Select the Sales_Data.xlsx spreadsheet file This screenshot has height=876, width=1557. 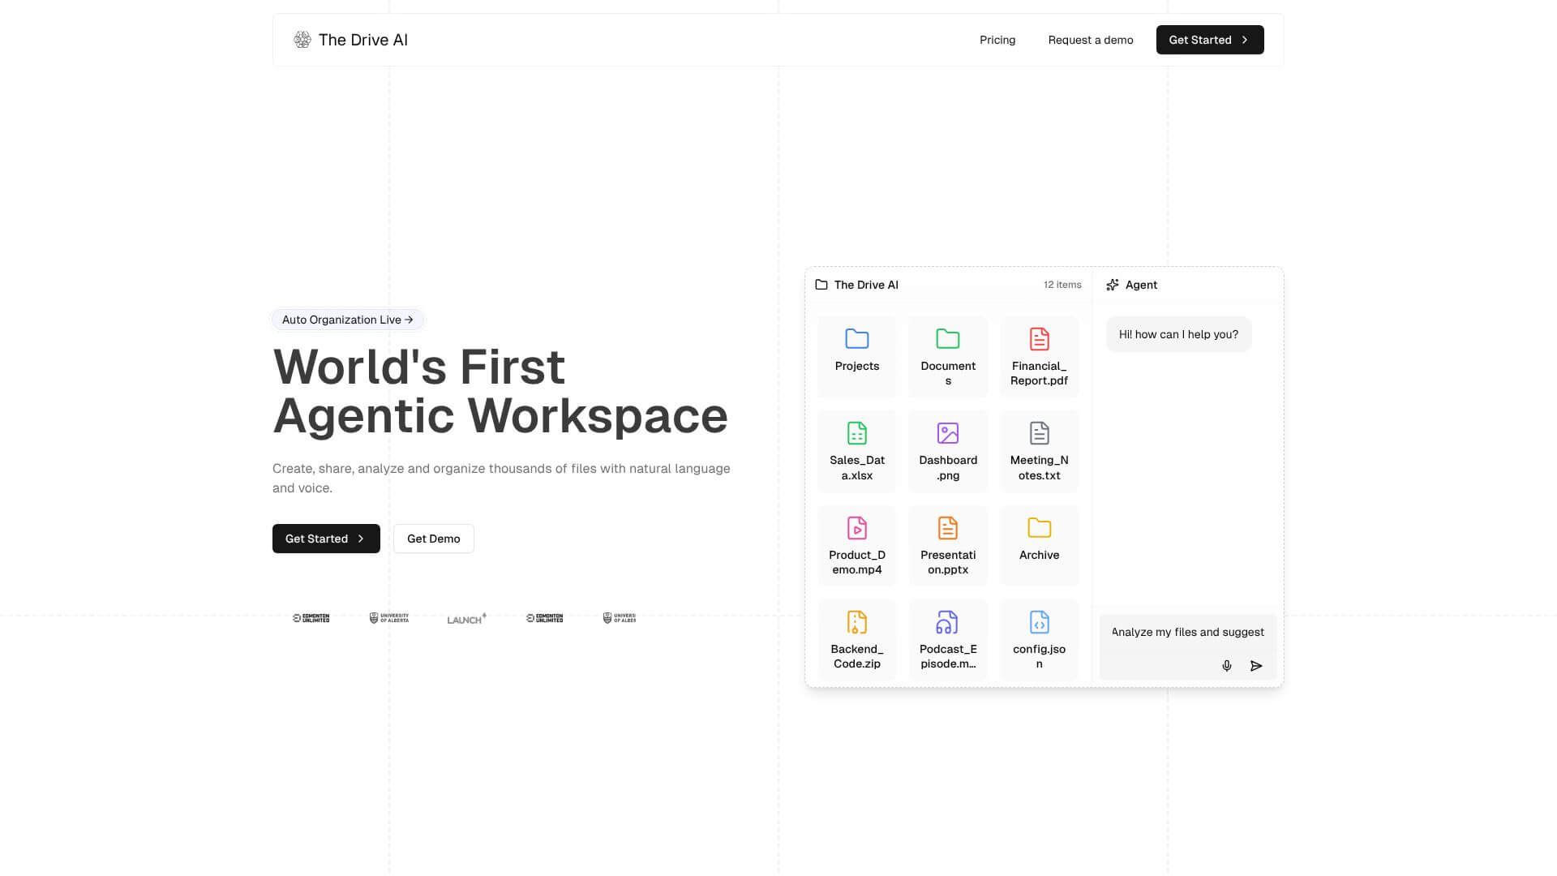click(x=856, y=449)
